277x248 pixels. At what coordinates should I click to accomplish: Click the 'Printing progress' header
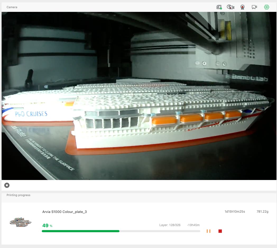tap(19, 195)
